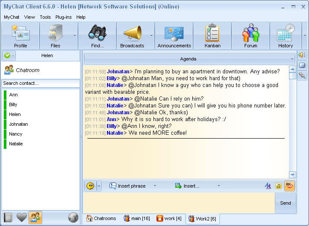Open the Agenda dropdown arrow
This screenshot has width=309, height=226.
click(292, 59)
